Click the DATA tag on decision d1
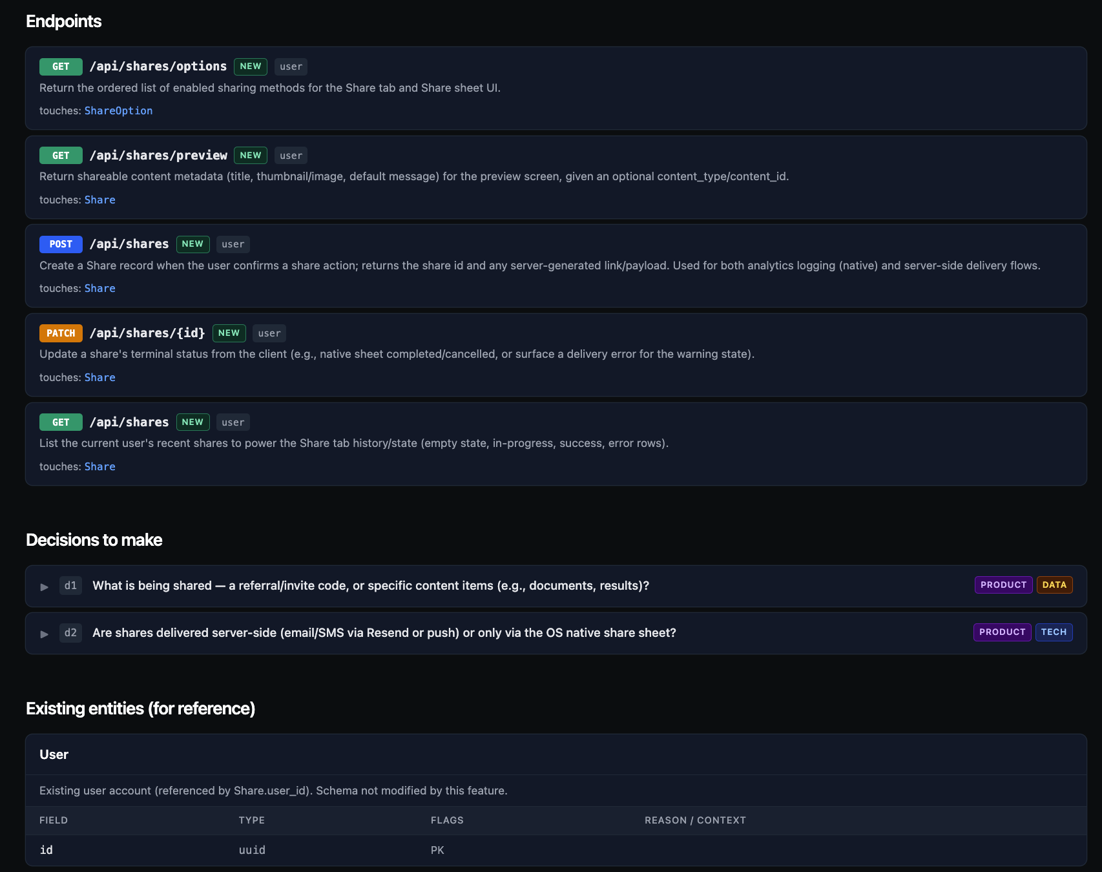This screenshot has width=1102, height=872. coord(1054,585)
